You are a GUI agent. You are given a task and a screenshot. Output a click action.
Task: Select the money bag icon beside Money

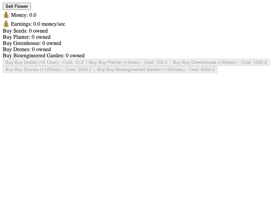6,15
